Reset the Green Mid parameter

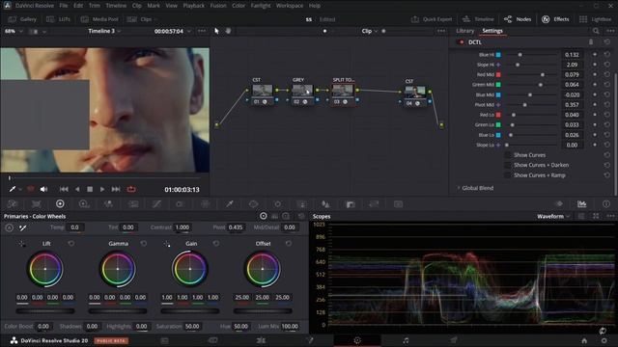pos(607,85)
